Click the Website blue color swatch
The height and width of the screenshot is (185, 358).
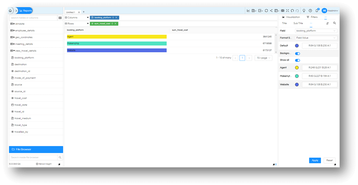point(297,85)
